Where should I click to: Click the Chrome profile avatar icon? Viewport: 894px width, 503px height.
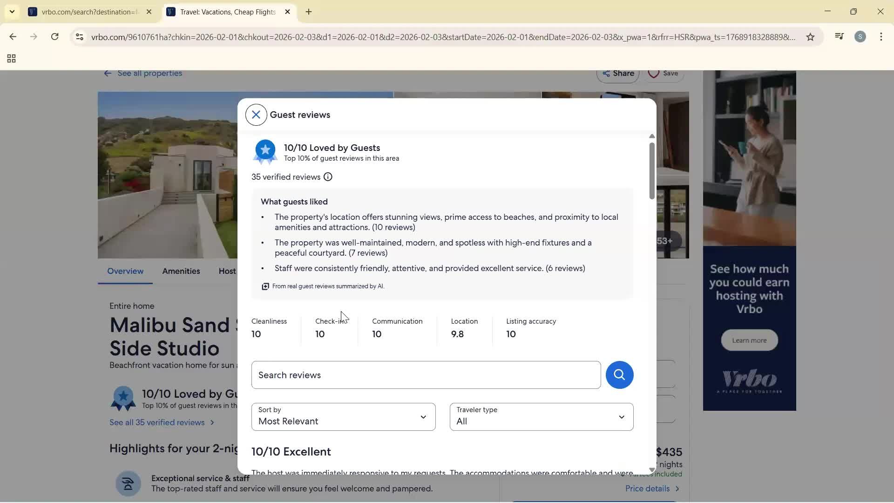tap(861, 36)
